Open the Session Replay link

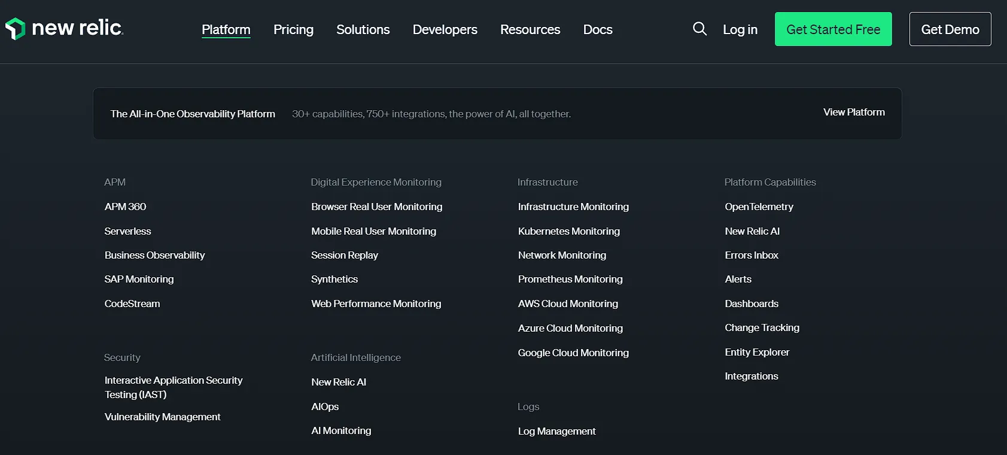tap(345, 255)
